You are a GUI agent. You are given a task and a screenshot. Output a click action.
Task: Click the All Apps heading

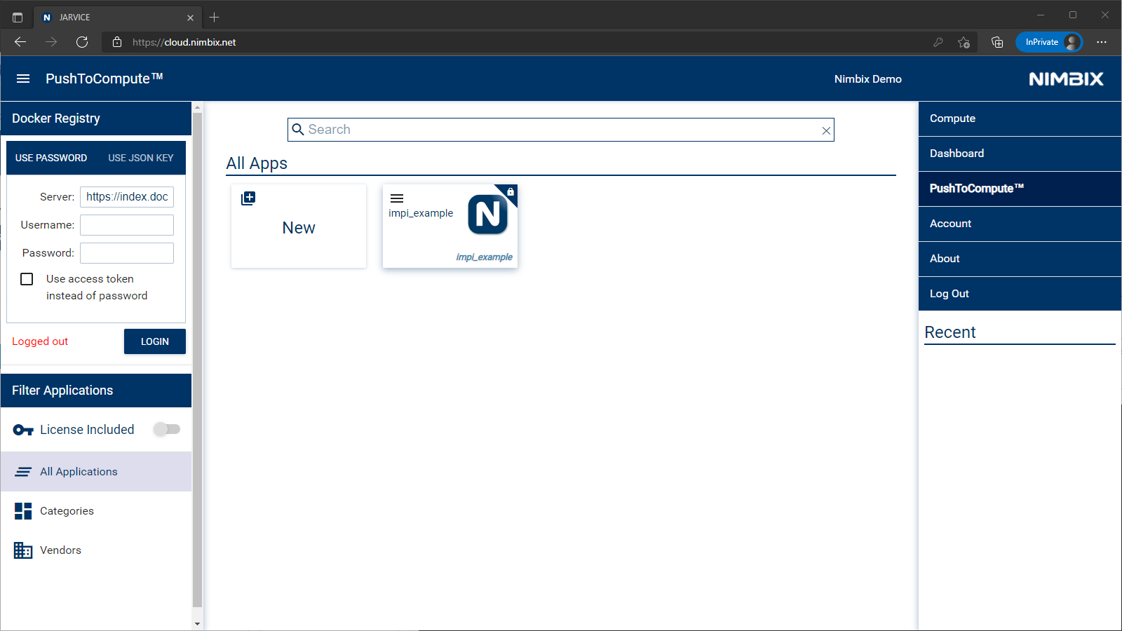pos(257,163)
